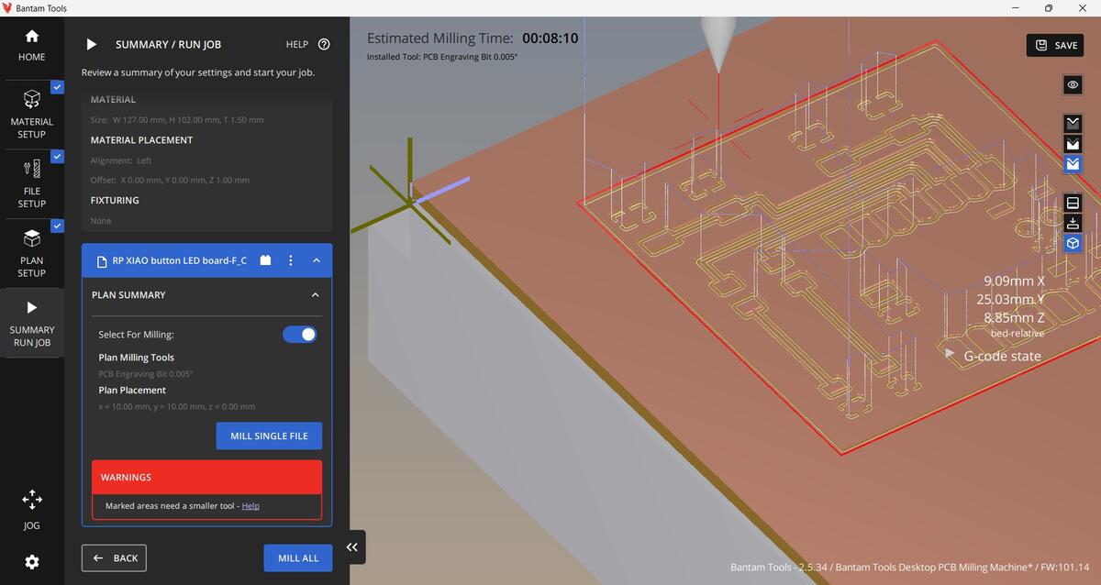The image size is (1101, 585).
Task: Click the HELP label in panel header
Action: (x=297, y=44)
